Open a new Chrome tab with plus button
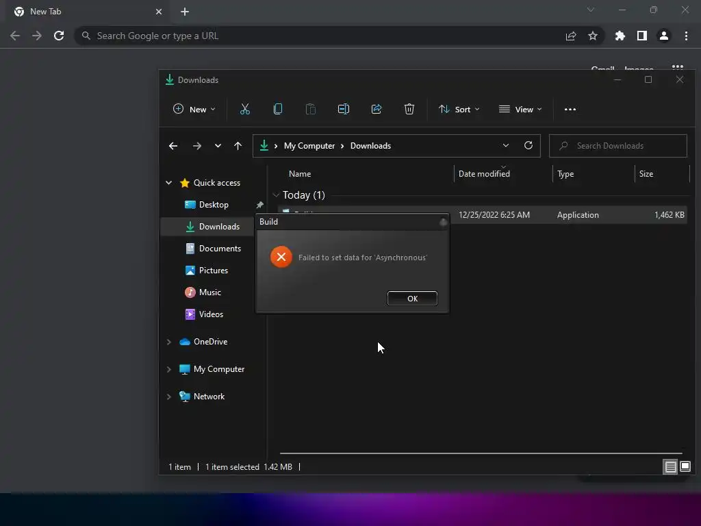The height and width of the screenshot is (526, 701). (x=185, y=12)
